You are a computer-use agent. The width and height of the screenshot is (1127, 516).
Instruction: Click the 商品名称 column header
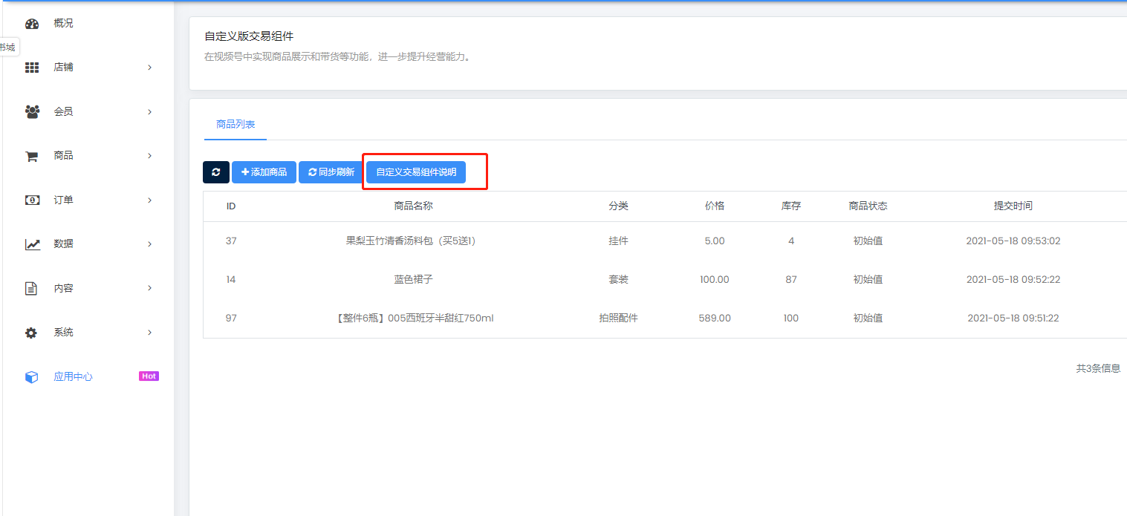click(413, 206)
